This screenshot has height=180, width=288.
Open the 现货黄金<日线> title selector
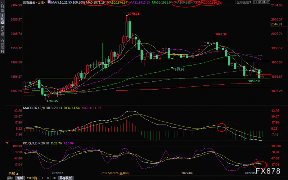click(x=34, y=3)
